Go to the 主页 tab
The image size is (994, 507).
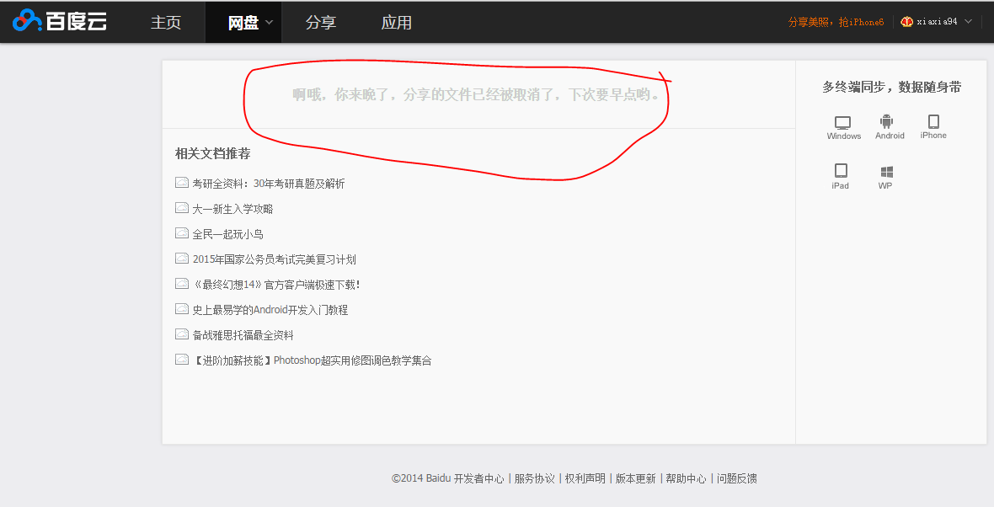pyautogui.click(x=166, y=23)
